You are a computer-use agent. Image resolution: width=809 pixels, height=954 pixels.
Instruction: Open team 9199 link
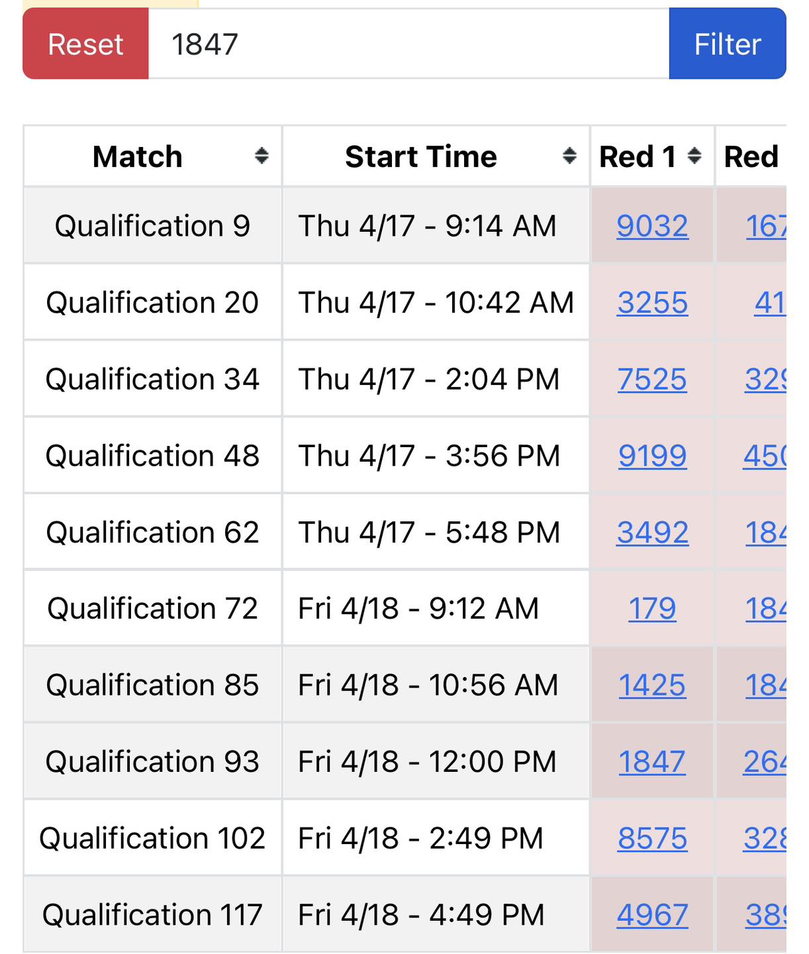point(652,456)
